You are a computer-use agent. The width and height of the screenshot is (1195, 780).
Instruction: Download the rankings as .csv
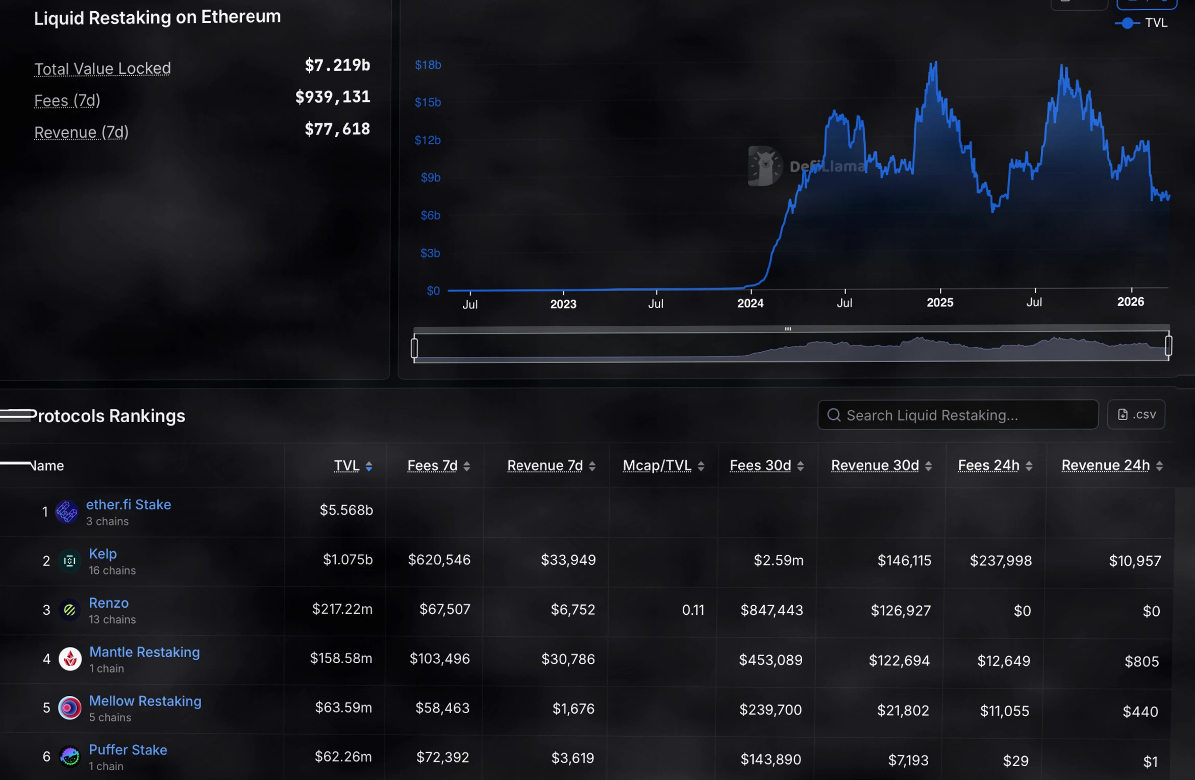coord(1136,414)
